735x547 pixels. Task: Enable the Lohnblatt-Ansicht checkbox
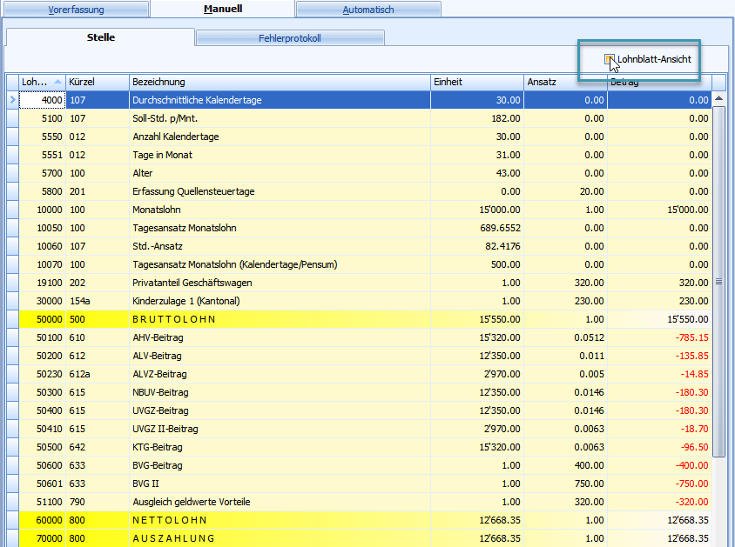[x=610, y=59]
